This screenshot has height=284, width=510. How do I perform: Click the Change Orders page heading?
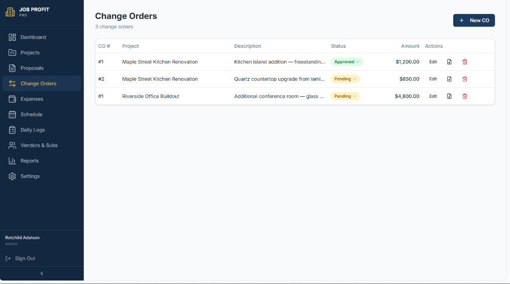pos(126,16)
